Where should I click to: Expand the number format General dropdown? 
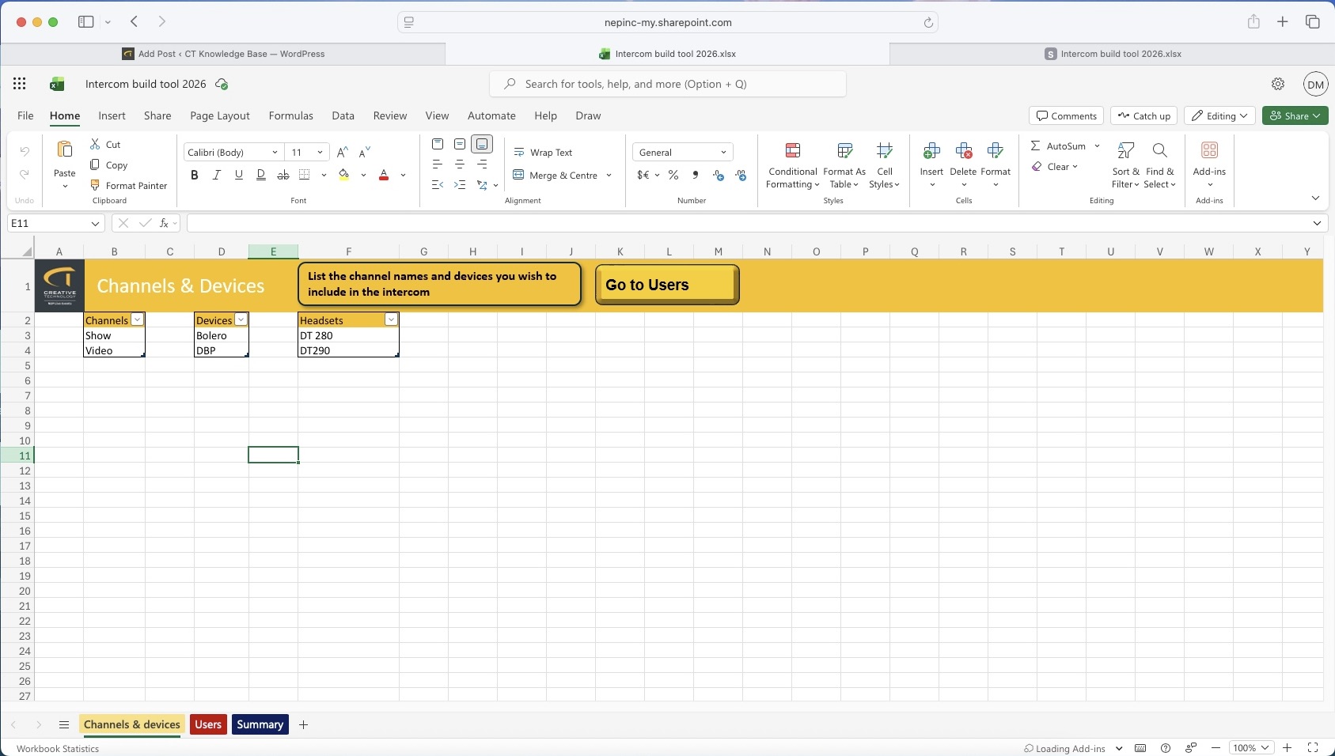(x=722, y=153)
